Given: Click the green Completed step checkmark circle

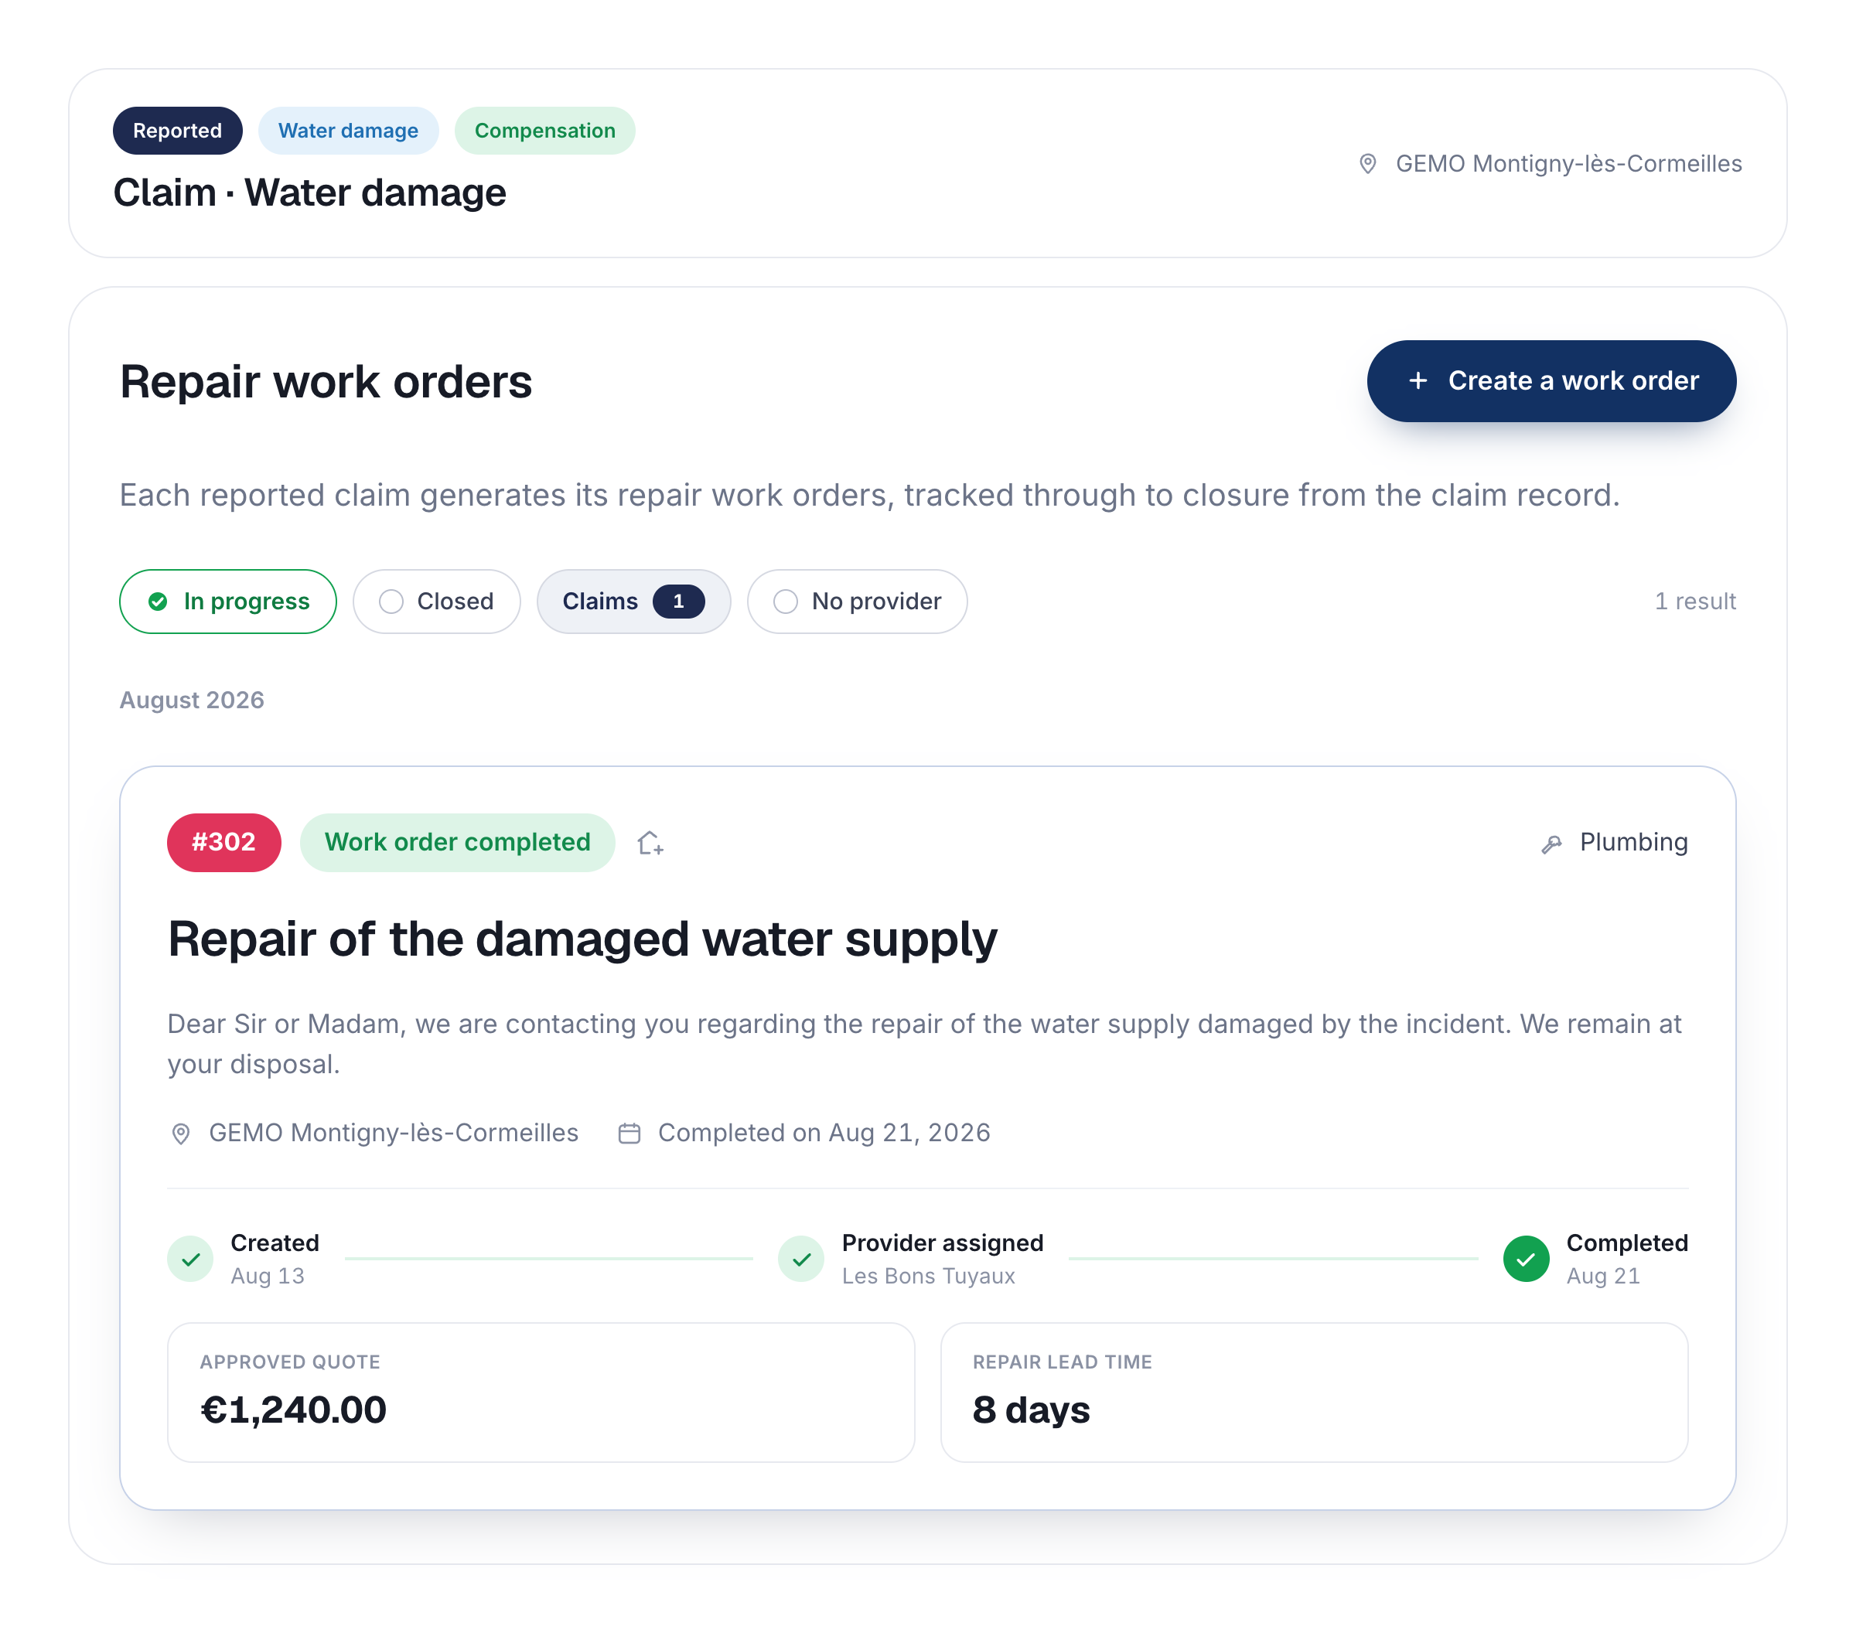Looking at the screenshot, I should tap(1527, 1259).
